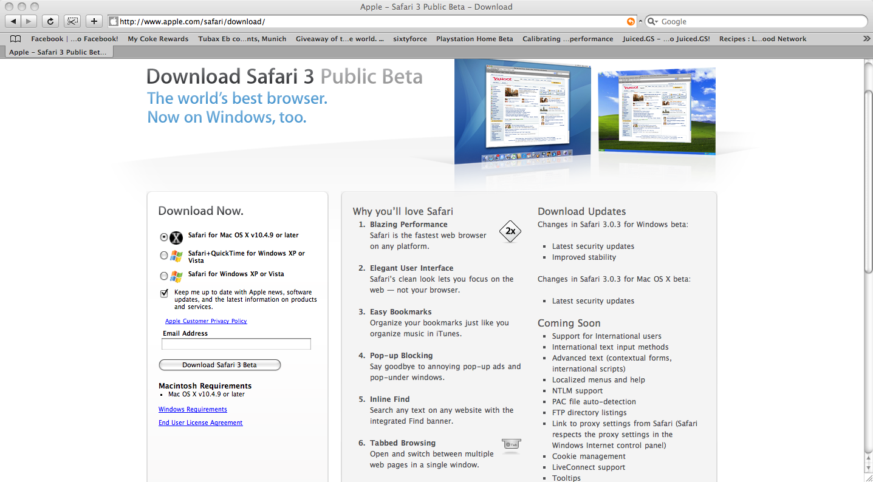The width and height of the screenshot is (873, 482).
Task: Reload the current page
Action: point(50,21)
